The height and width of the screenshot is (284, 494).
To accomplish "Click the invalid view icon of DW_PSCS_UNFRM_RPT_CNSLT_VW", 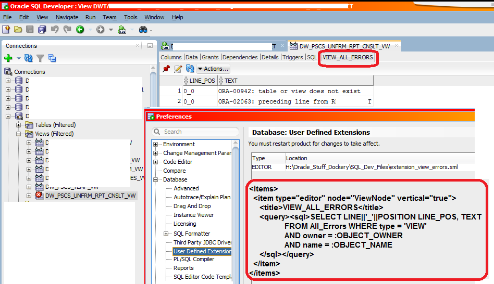I will (x=39, y=195).
